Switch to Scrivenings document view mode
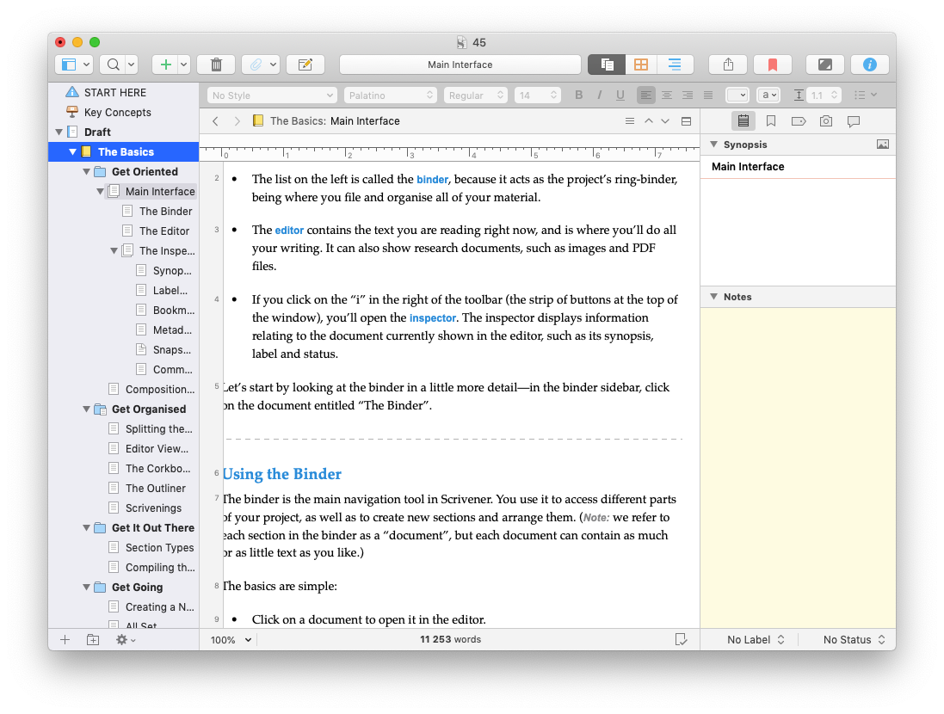This screenshot has width=944, height=714. tap(607, 65)
